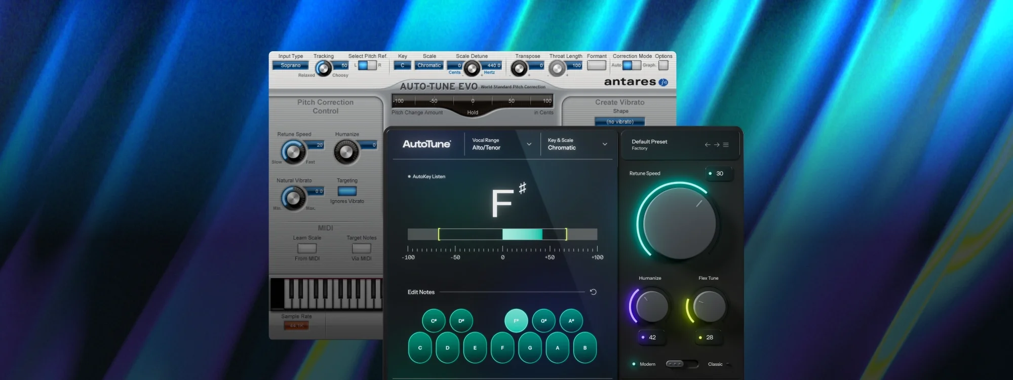Open the Key C selector in EVO
Screen dimensions: 1013x380
(403, 65)
